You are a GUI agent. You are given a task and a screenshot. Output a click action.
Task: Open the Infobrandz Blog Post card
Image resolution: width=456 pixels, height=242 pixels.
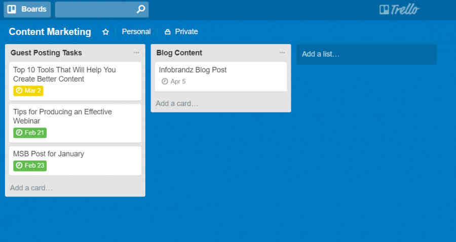tap(193, 70)
